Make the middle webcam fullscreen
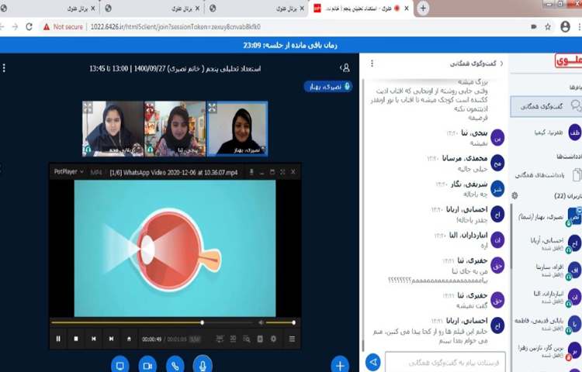Viewport: 582px width, 372px height. coord(150,108)
